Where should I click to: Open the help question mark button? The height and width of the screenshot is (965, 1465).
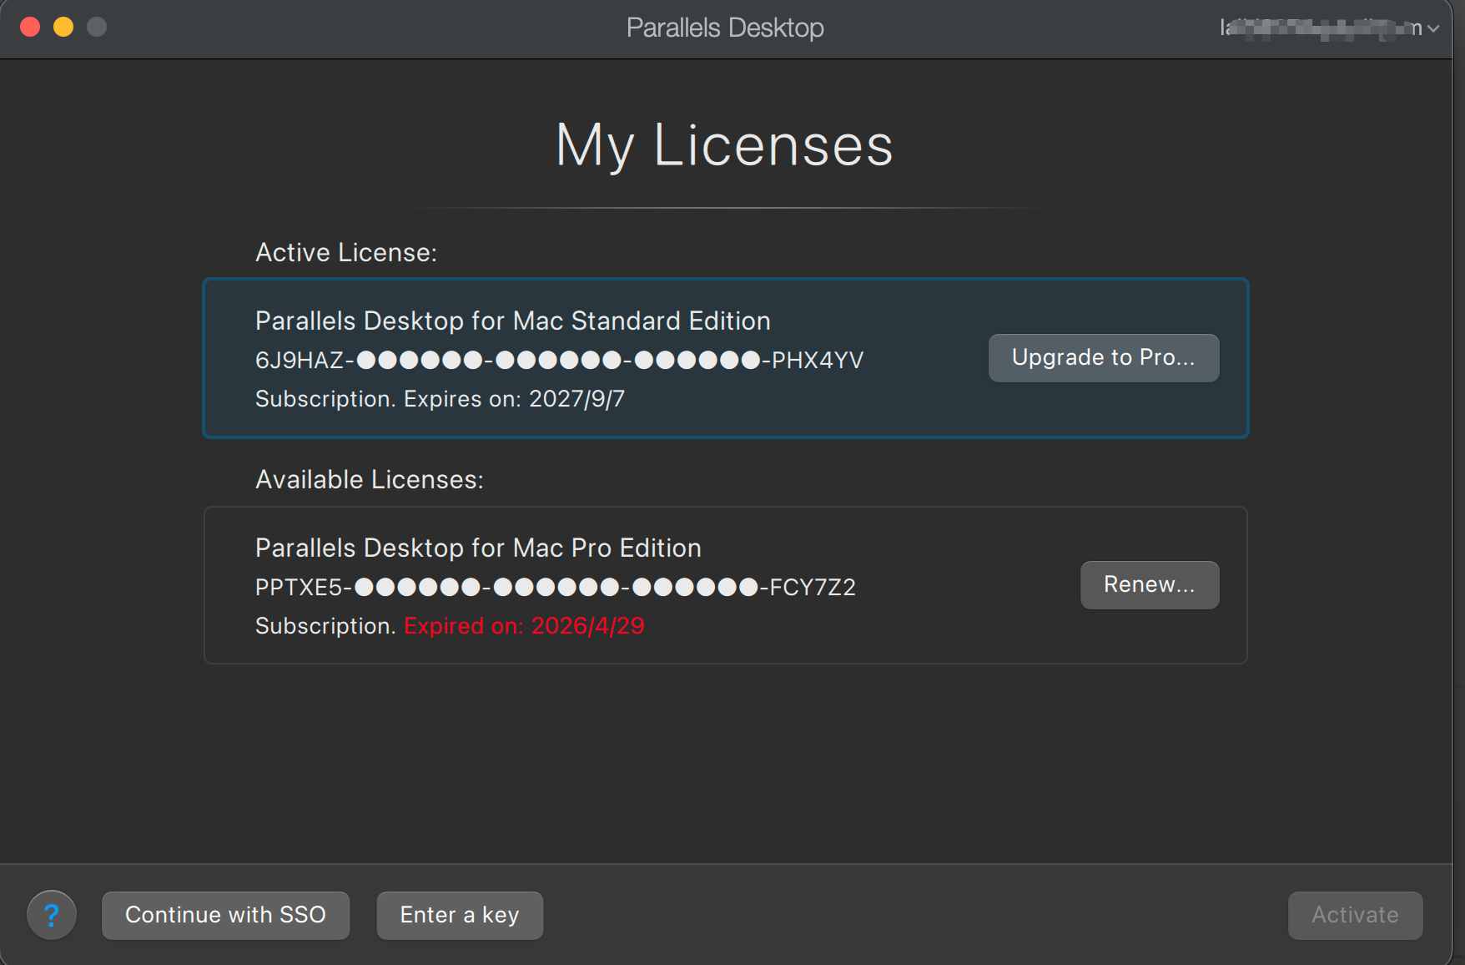[x=52, y=915]
